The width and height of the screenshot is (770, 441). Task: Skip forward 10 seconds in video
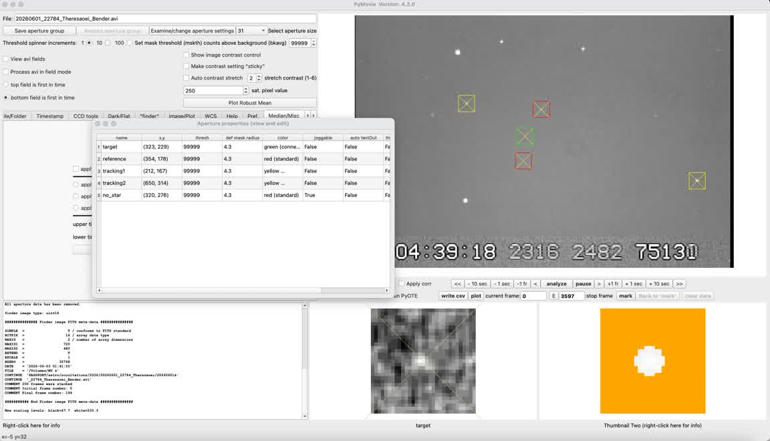click(x=658, y=284)
